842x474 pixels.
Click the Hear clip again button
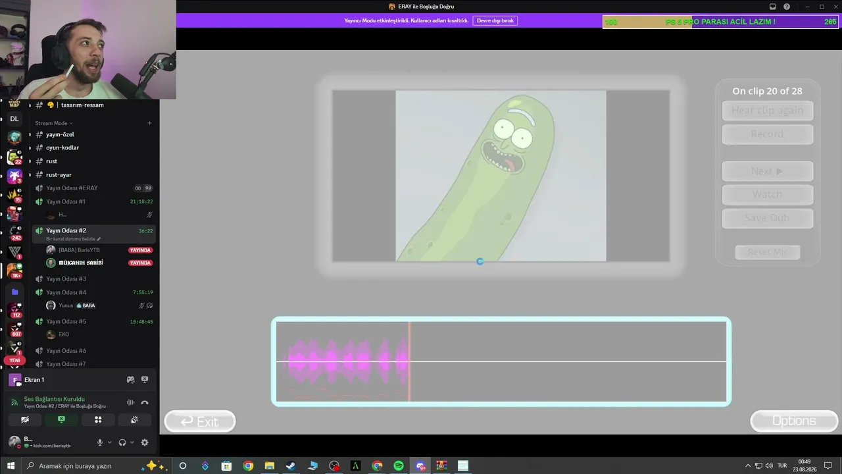tap(768, 111)
